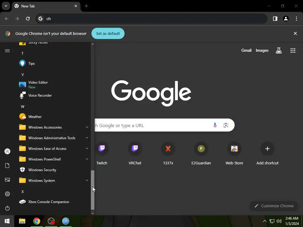Open qBittorrent on the taskbar
The height and width of the screenshot is (227, 303).
(x=66, y=221)
